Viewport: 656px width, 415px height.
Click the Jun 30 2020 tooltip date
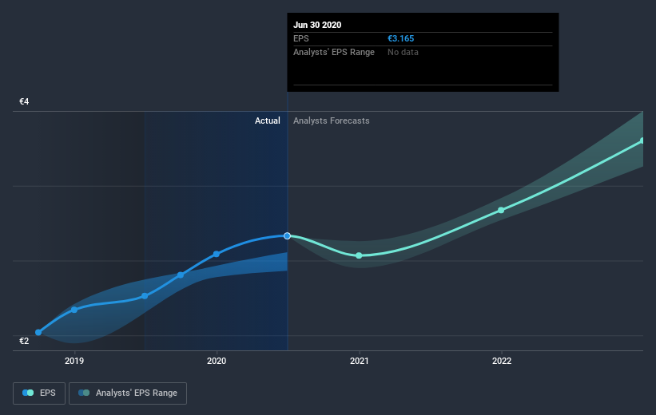317,25
